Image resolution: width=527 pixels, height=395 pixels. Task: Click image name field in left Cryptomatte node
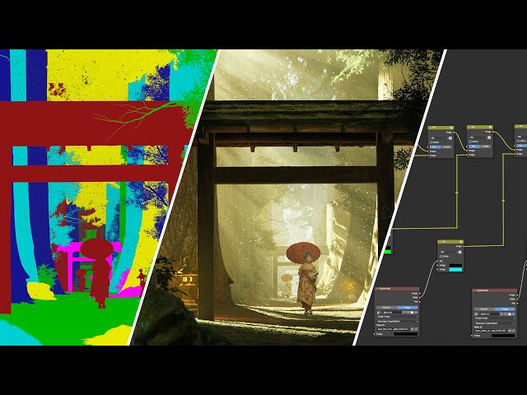click(x=392, y=313)
